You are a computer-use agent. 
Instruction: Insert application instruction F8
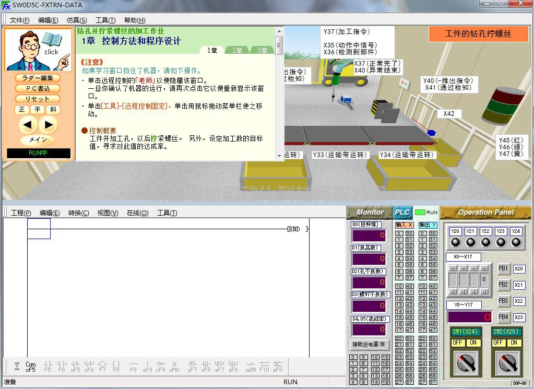point(116,366)
